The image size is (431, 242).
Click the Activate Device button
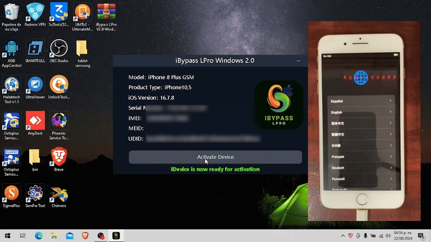[x=215, y=157]
